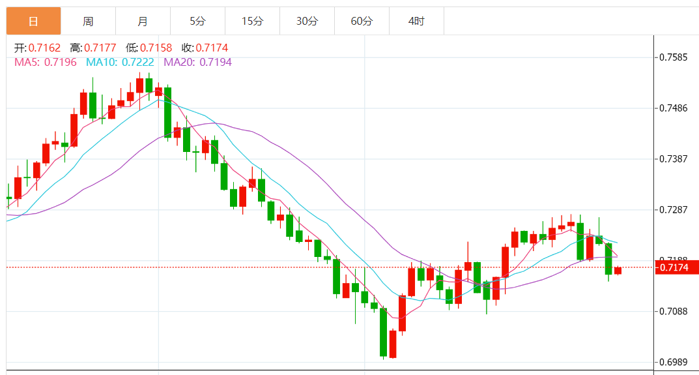
Task: Switch to the 5分 timeframe tab
Action: [x=197, y=22]
